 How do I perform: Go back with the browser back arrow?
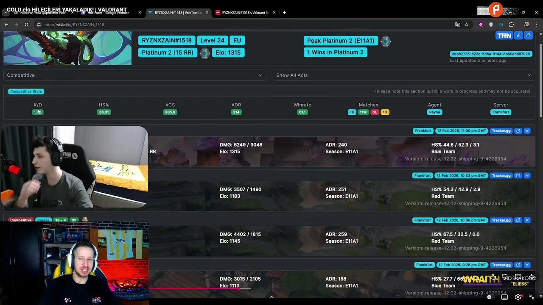(x=6, y=25)
